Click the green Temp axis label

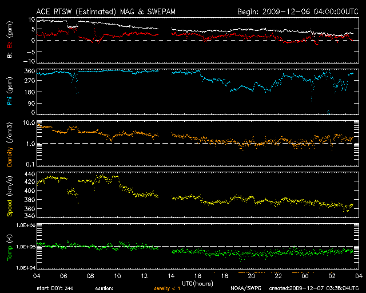pos(10,254)
